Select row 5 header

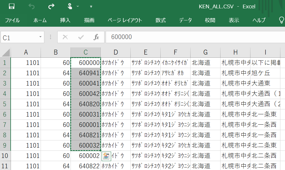(5, 104)
